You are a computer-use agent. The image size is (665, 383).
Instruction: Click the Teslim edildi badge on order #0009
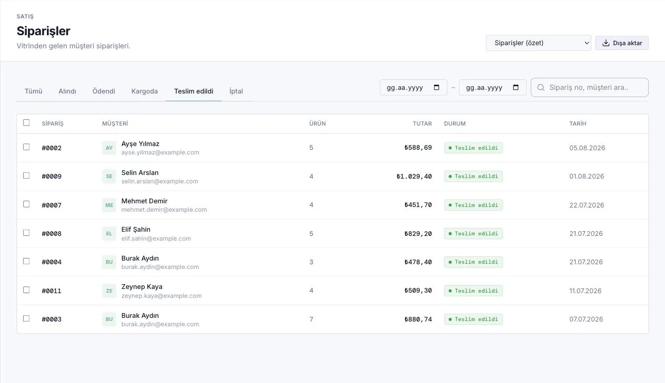pos(473,177)
